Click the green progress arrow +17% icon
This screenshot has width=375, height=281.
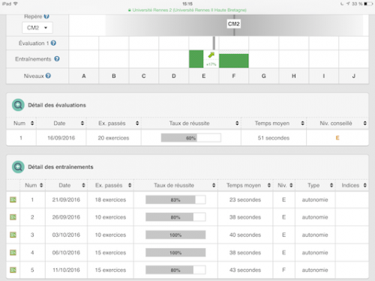(211, 55)
